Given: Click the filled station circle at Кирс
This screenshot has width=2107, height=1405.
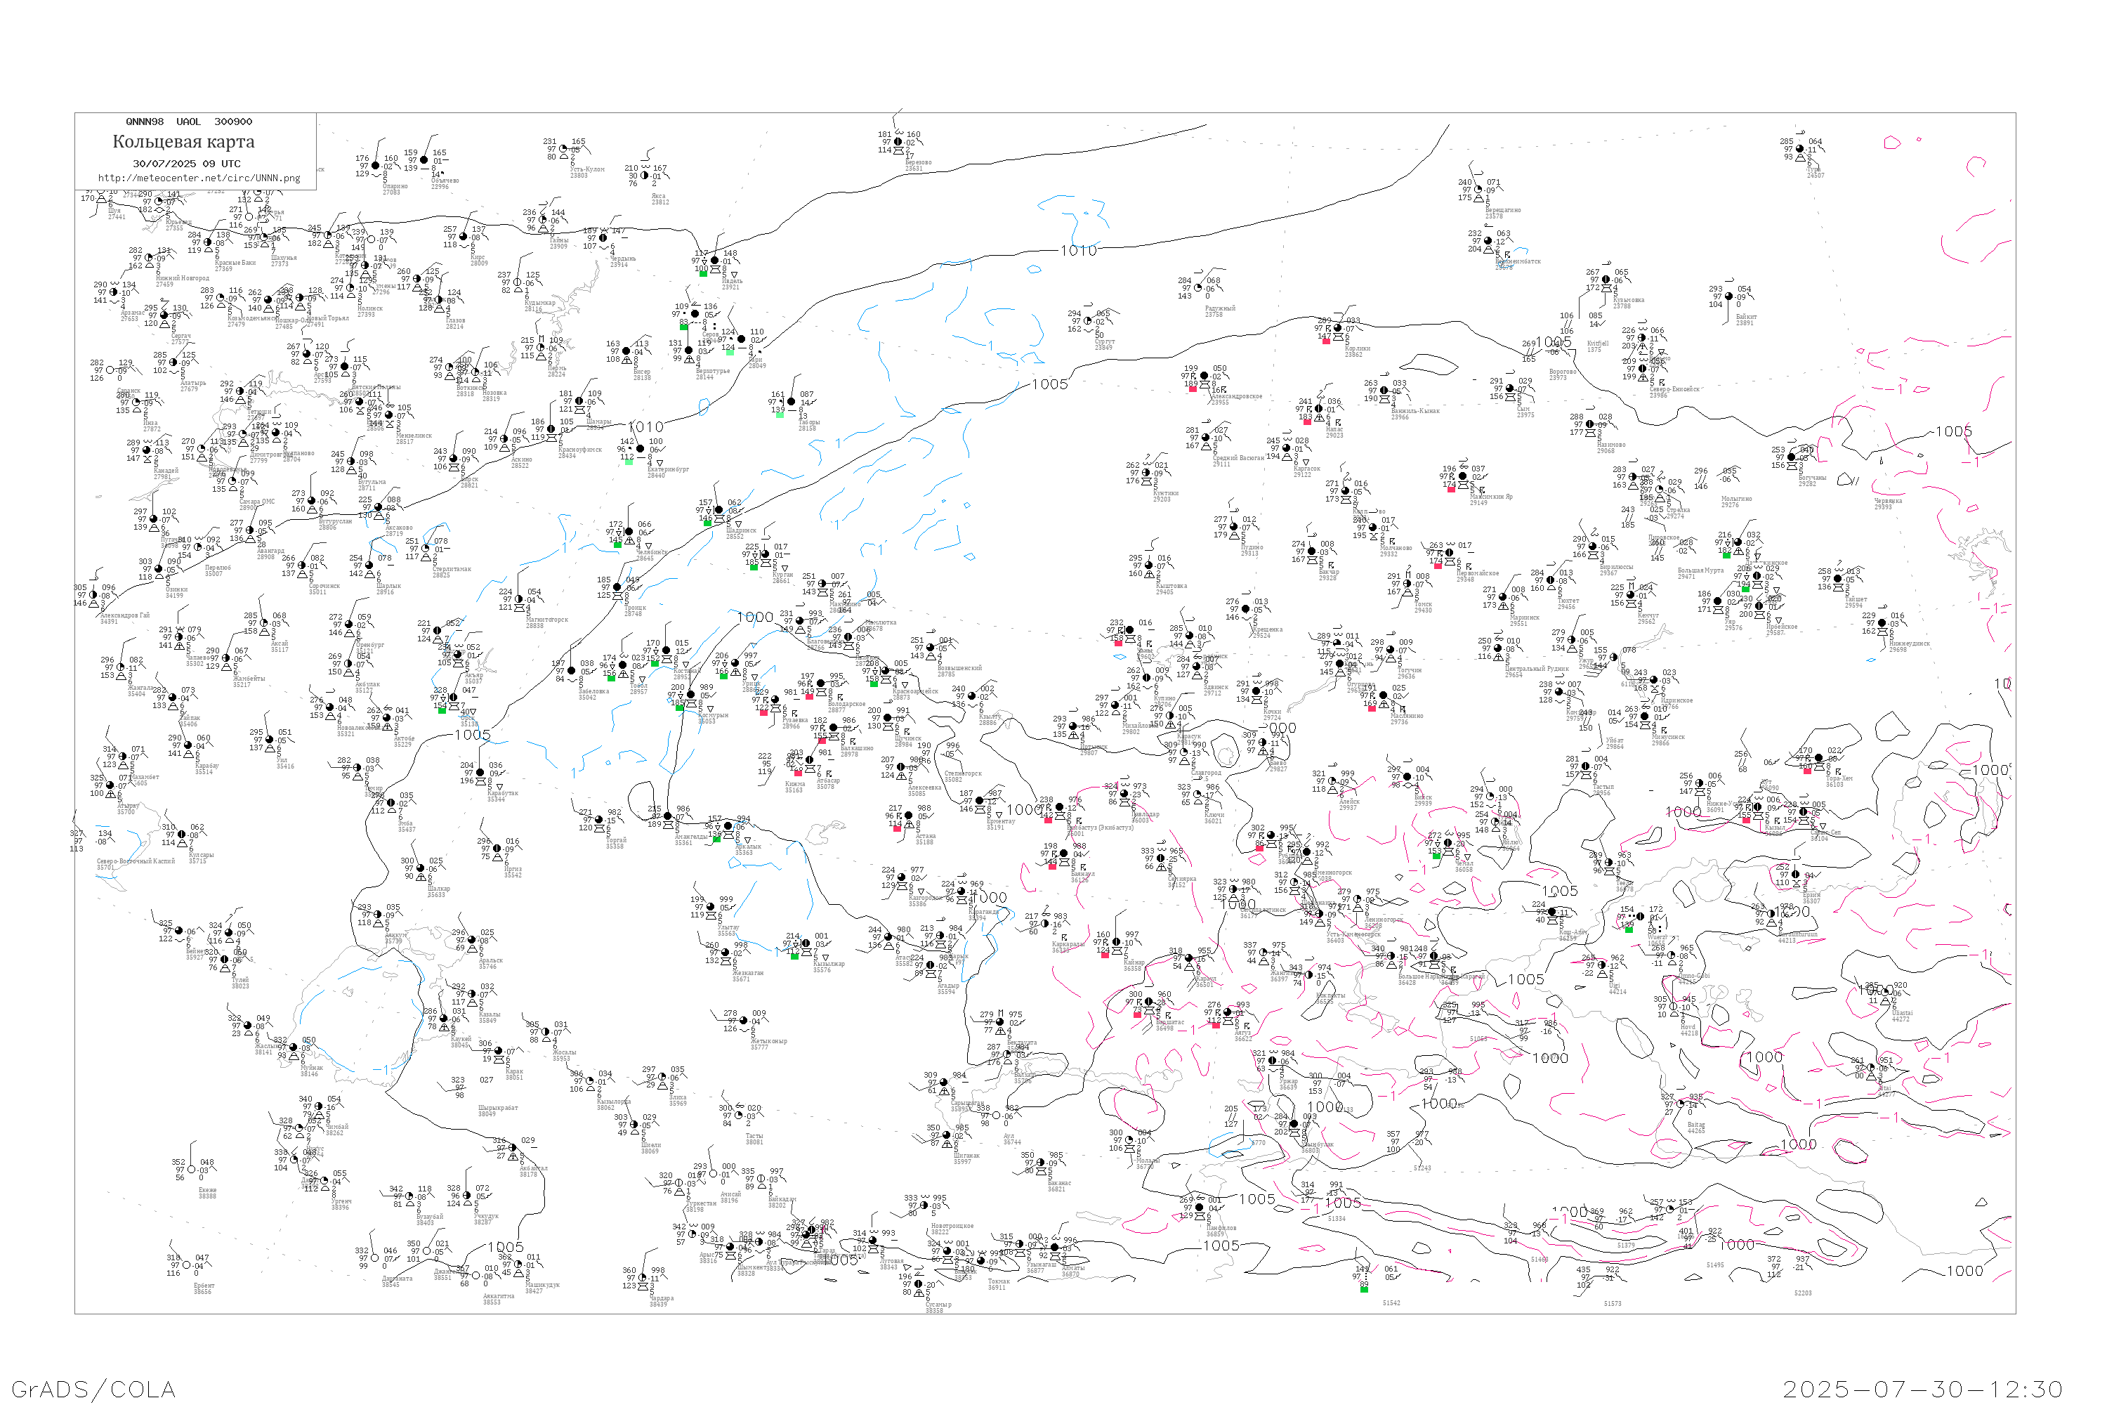Looking at the screenshot, I should pos(463,237).
